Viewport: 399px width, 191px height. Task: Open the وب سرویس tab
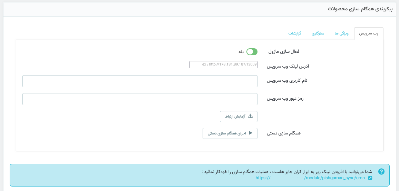pyautogui.click(x=369, y=34)
